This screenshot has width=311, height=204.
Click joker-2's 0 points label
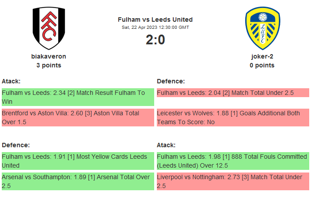click(262, 65)
